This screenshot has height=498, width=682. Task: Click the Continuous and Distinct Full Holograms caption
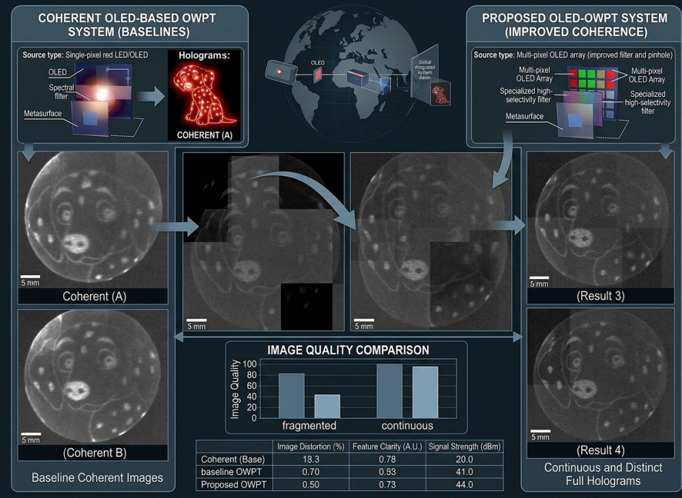point(603,474)
